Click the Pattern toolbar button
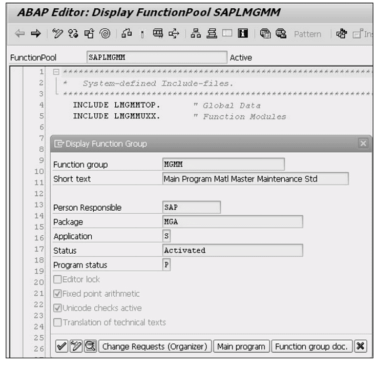This screenshot has width=376, height=366. [308, 34]
